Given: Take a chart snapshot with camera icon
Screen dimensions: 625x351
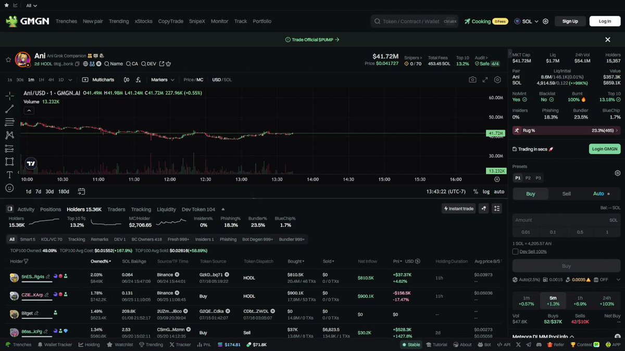Looking at the screenshot, I should point(472,80).
